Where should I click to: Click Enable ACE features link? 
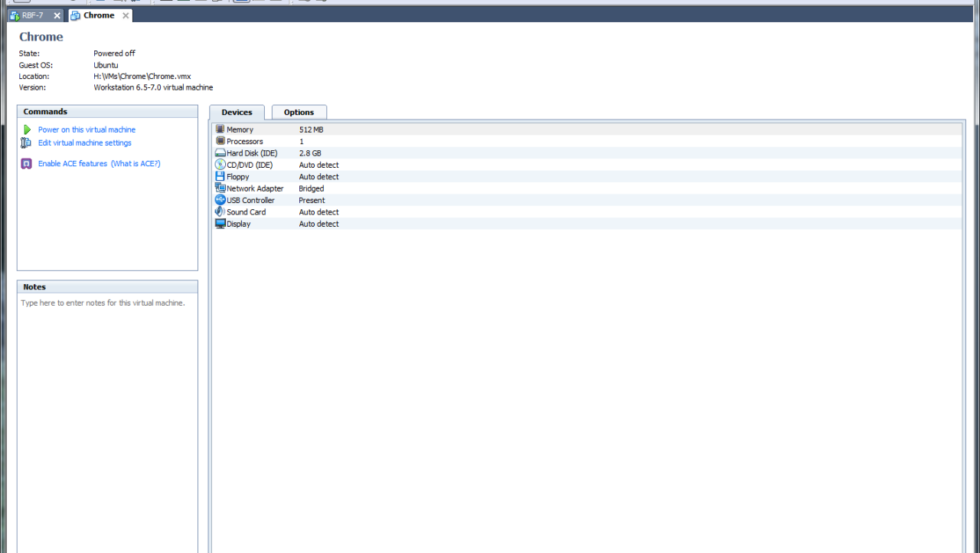point(73,164)
